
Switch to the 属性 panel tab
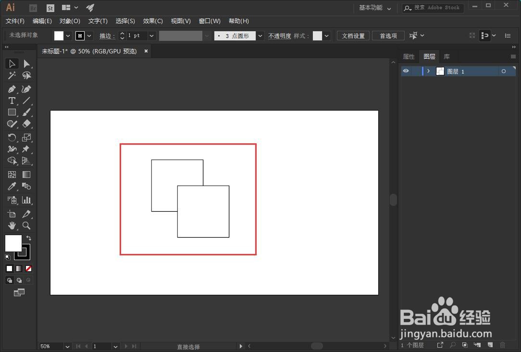click(x=409, y=57)
